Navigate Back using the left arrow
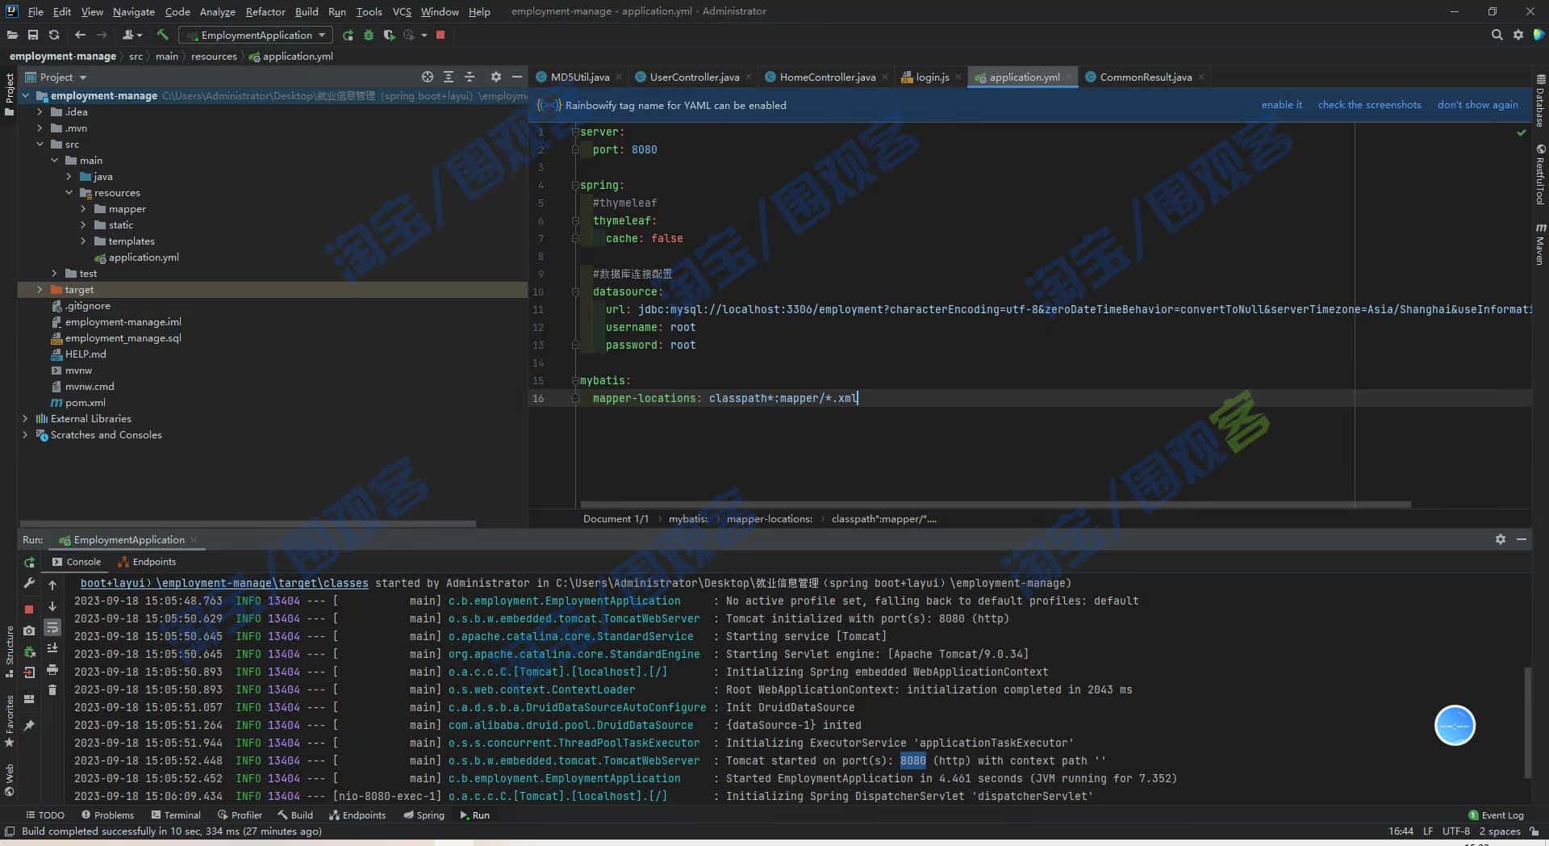This screenshot has height=846, width=1549. pos(80,35)
